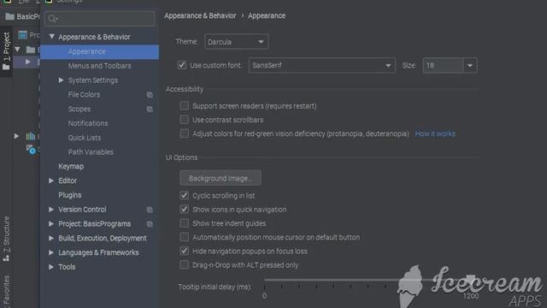This screenshot has height=308, width=547.
Task: Expand Build, Execution, Deployment node
Action: click(51, 238)
